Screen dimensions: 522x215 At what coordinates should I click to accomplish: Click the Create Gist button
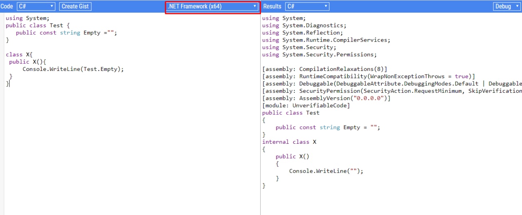tap(75, 6)
